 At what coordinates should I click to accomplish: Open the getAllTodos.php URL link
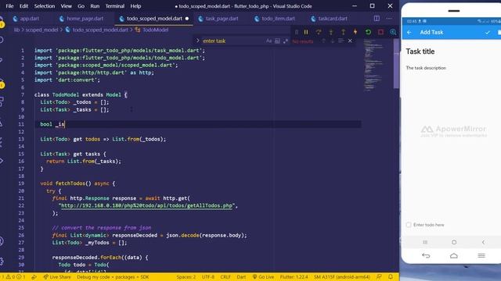coord(146,205)
